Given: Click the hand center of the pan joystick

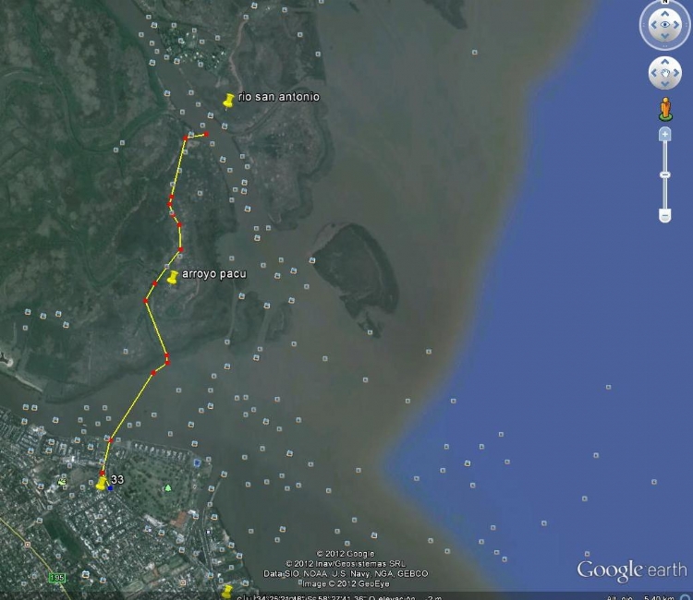Looking at the screenshot, I should point(665,73).
